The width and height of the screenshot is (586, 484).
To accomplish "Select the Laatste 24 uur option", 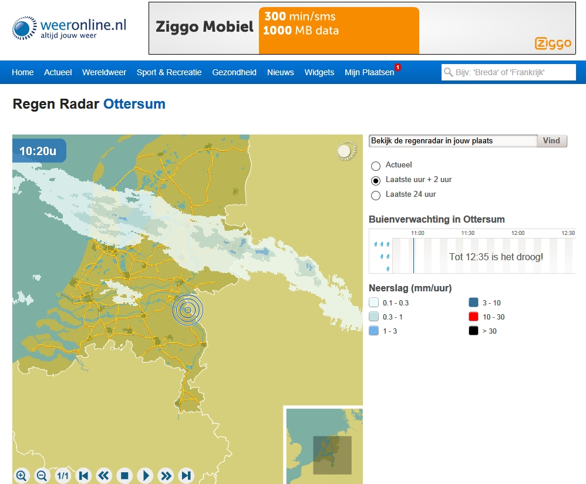I will point(376,195).
